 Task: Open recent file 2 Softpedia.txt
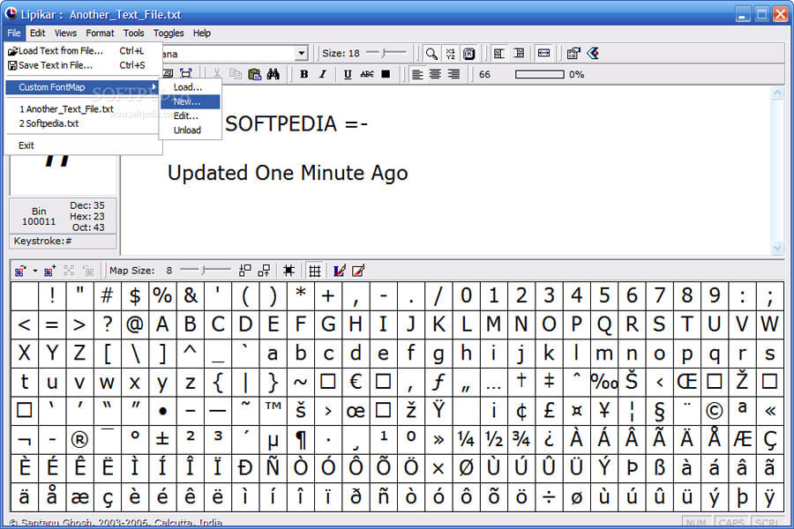[82, 123]
